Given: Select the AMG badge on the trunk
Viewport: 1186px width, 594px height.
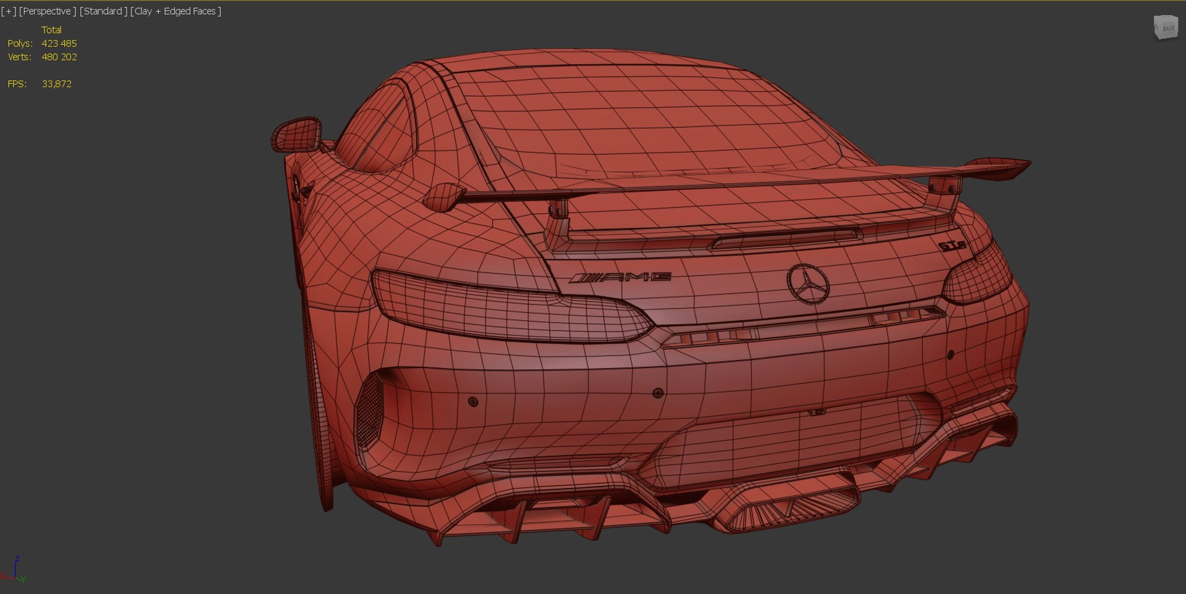Looking at the screenshot, I should pos(620,277).
